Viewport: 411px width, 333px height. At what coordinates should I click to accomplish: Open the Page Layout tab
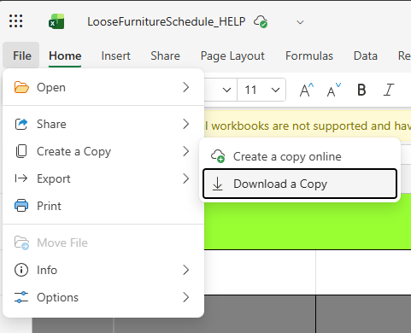(x=232, y=55)
